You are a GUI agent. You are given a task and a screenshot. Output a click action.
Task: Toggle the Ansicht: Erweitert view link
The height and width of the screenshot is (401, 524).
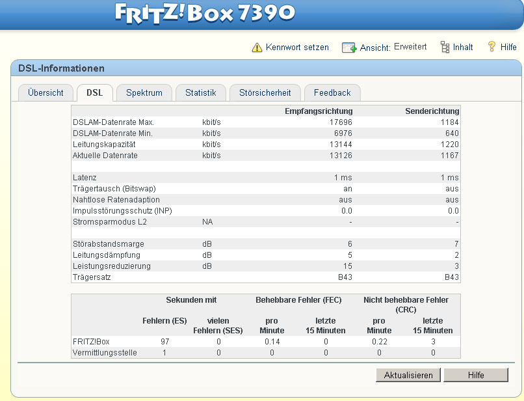pos(393,48)
